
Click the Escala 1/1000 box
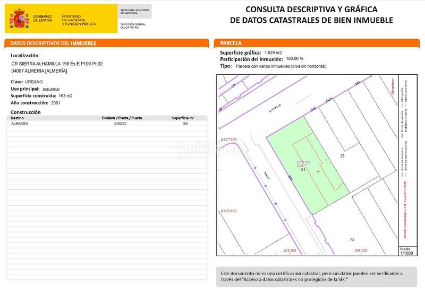click(x=405, y=251)
